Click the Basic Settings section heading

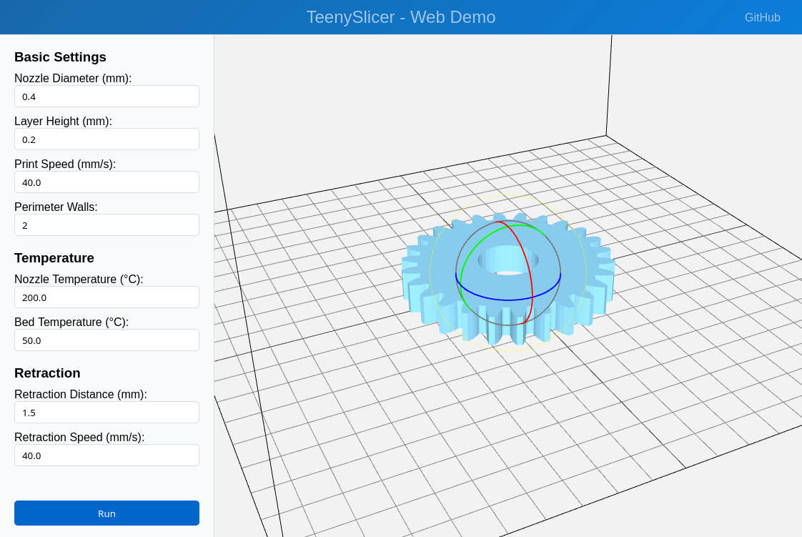click(x=60, y=57)
